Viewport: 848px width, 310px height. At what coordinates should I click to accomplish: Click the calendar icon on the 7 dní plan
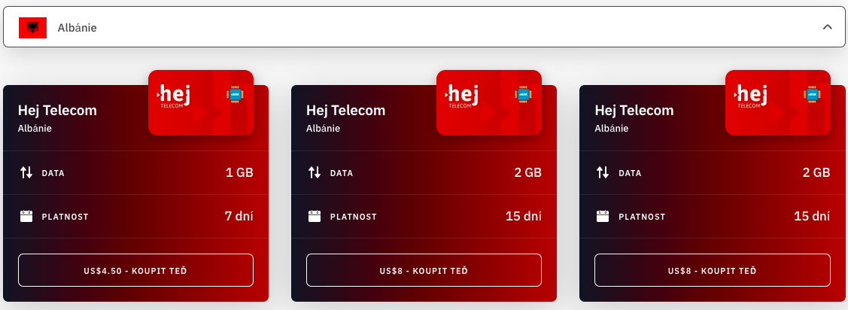26,217
